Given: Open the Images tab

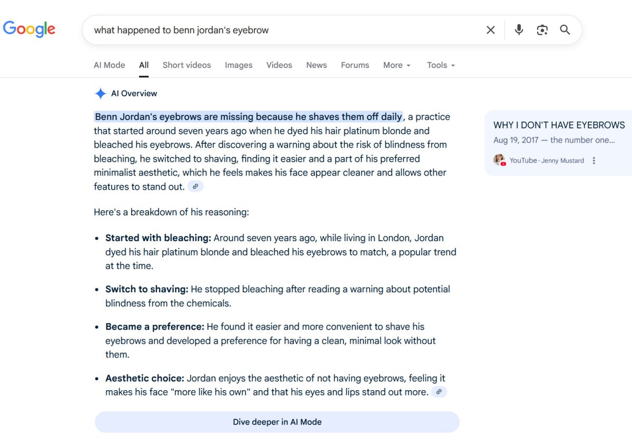Looking at the screenshot, I should pos(239,65).
